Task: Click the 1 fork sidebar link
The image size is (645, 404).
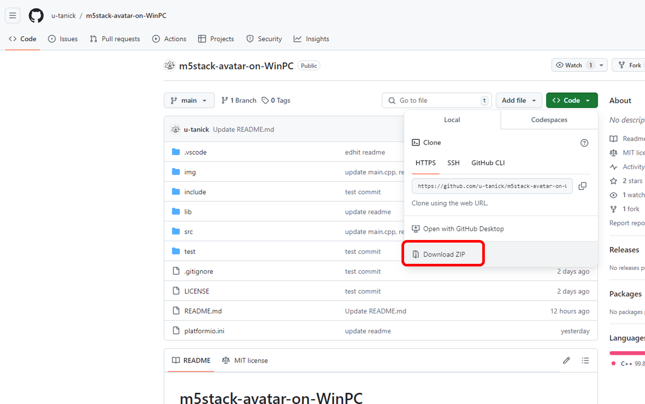Action: coord(625,209)
